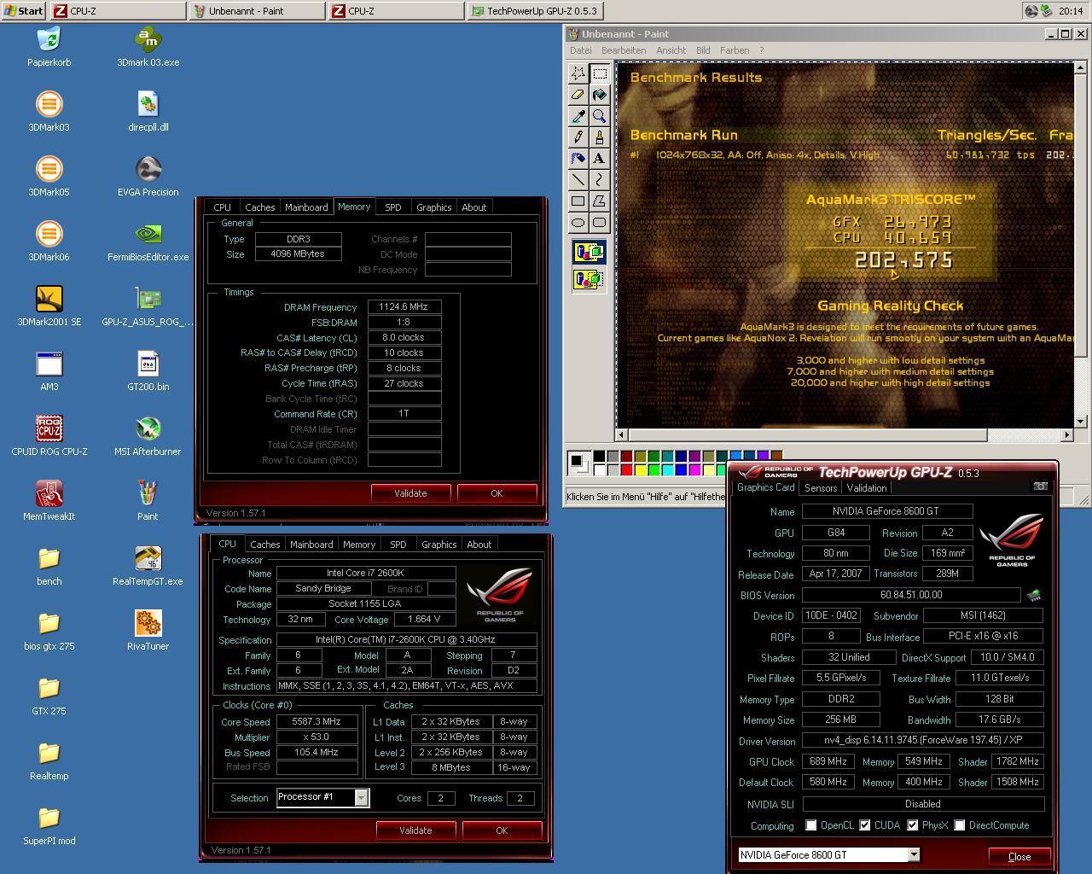1092x874 pixels.
Task: Select the Brush tool in Paint
Action: coord(600,137)
